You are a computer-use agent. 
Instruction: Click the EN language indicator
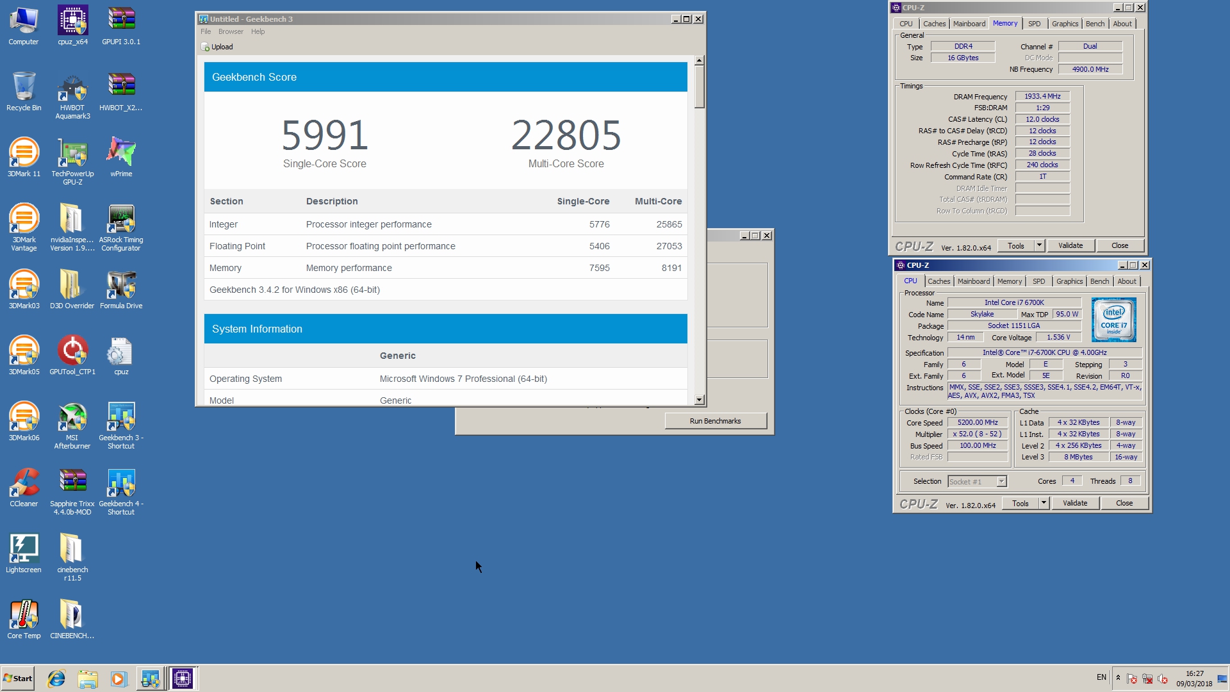click(x=1101, y=677)
